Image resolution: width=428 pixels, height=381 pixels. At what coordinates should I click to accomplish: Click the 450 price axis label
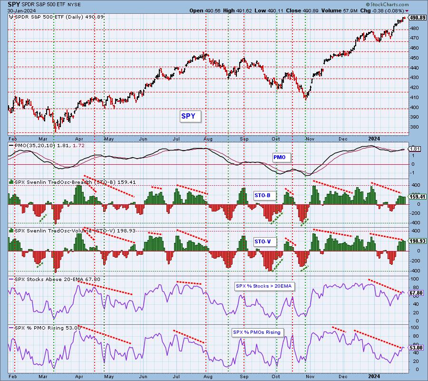414,58
